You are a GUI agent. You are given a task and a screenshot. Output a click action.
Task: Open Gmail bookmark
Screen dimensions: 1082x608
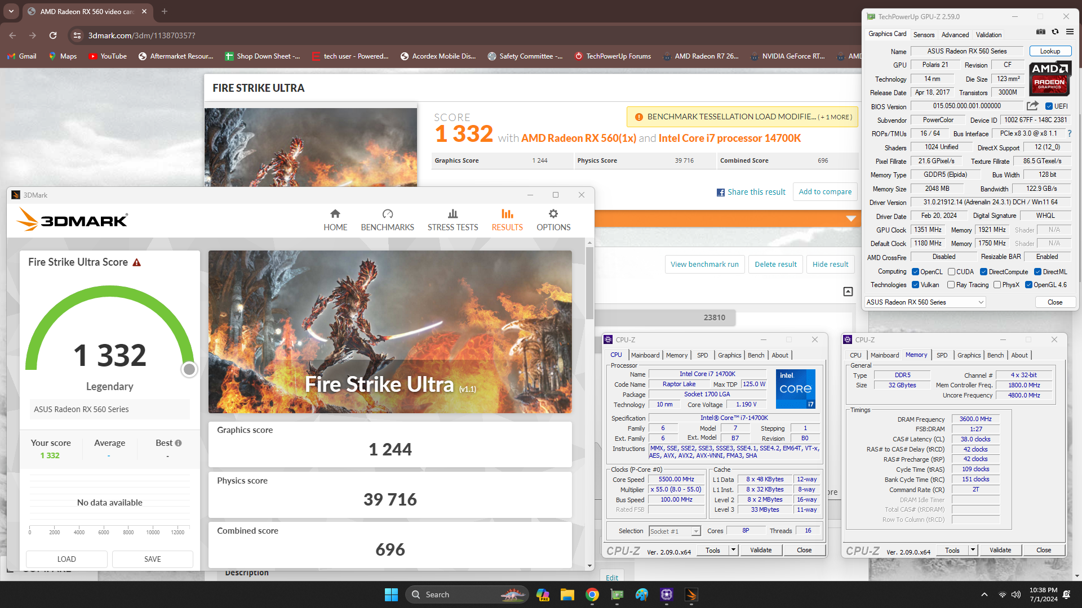pos(21,56)
